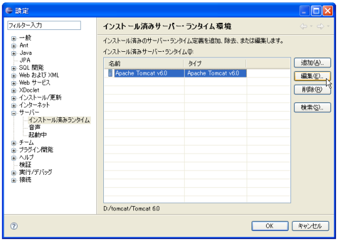Open the back history dropdown arrow
The width and height of the screenshot is (338, 241).
click(x=311, y=26)
